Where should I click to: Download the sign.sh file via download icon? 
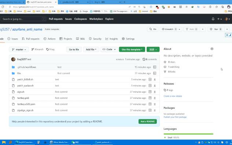tap(155, 92)
